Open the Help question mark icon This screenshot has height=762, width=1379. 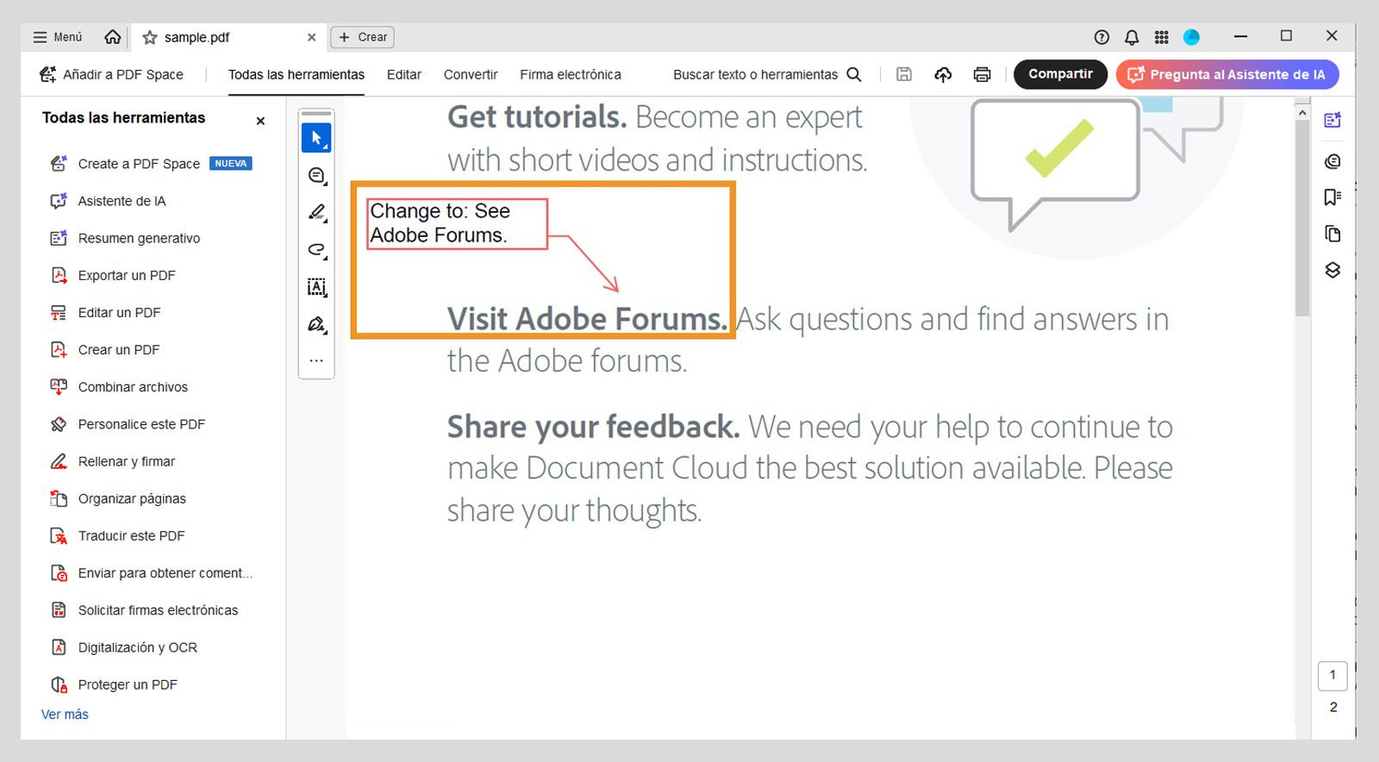click(1101, 37)
